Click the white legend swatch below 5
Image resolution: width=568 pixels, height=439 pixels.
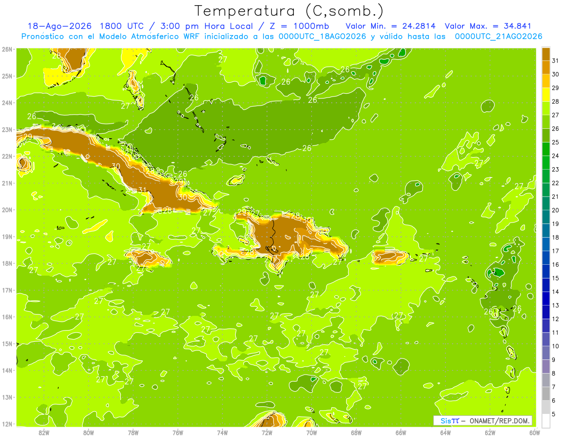pyautogui.click(x=546, y=421)
